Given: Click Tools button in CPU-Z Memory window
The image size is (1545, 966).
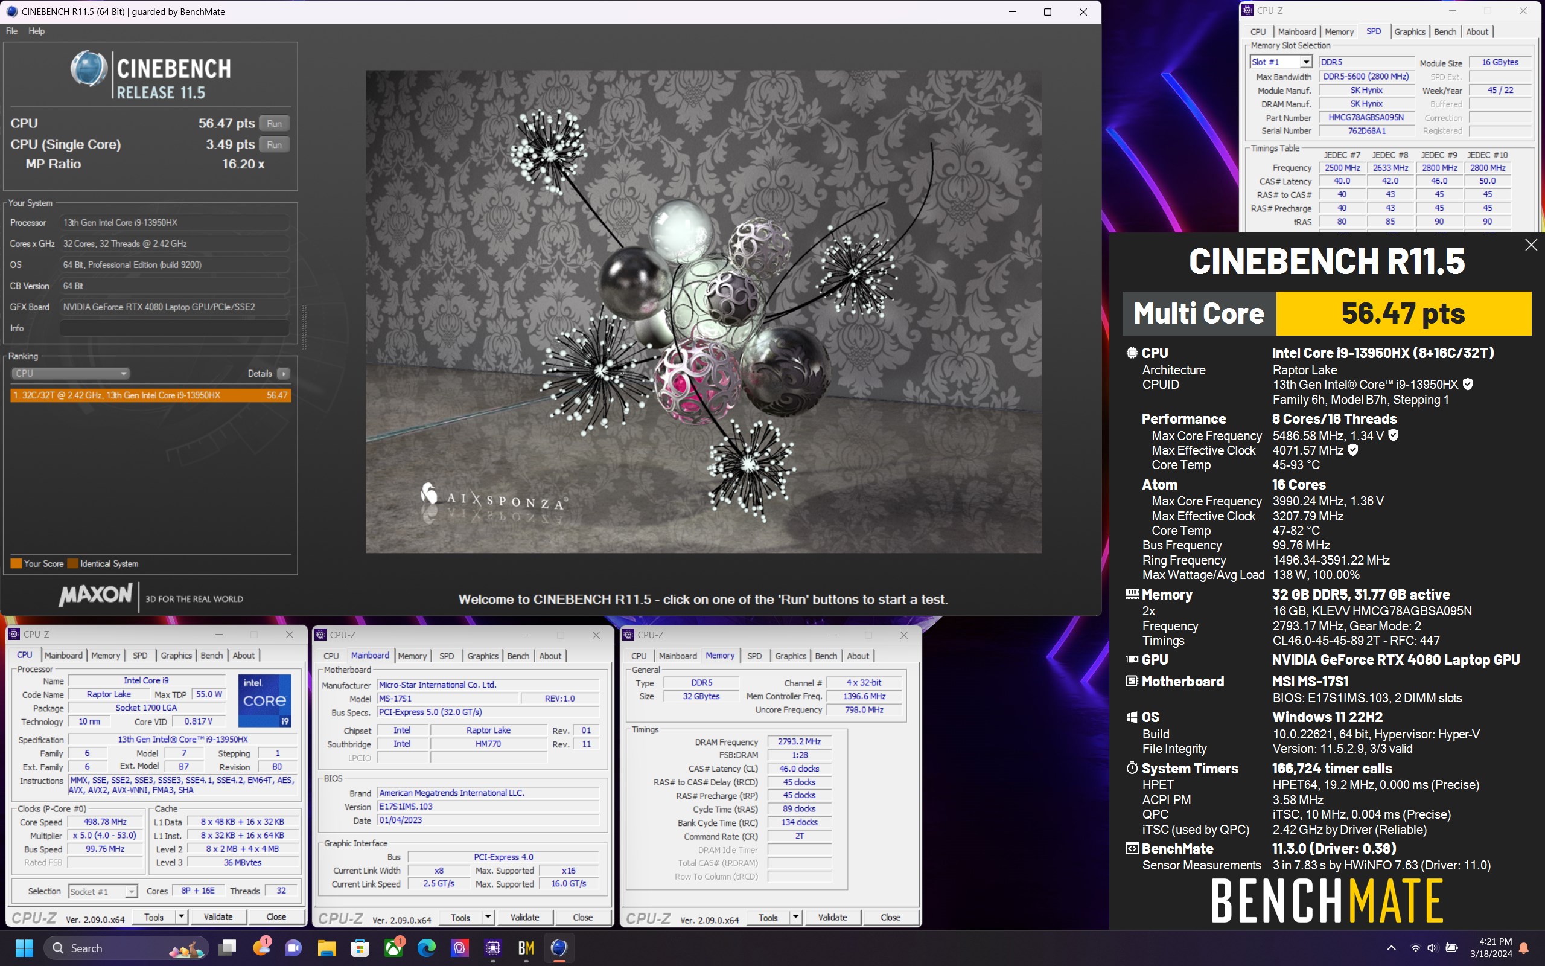Looking at the screenshot, I should [768, 918].
